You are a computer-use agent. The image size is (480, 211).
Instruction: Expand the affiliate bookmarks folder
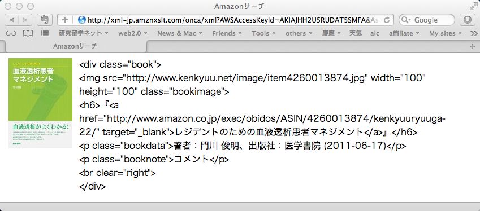coord(404,33)
